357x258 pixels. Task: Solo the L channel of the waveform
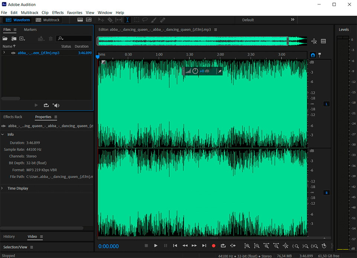(x=326, y=104)
